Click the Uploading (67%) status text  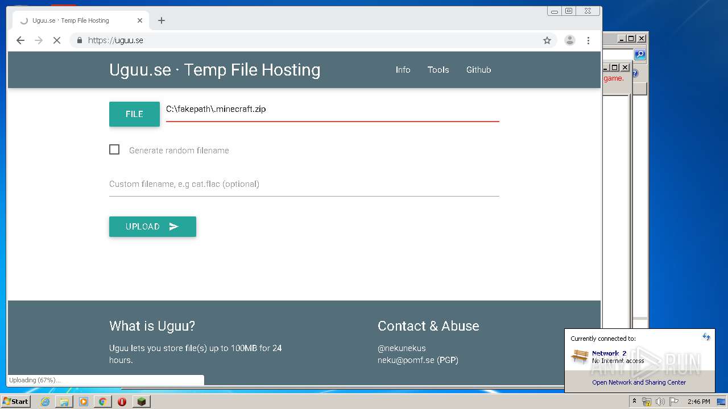pyautogui.click(x=35, y=380)
